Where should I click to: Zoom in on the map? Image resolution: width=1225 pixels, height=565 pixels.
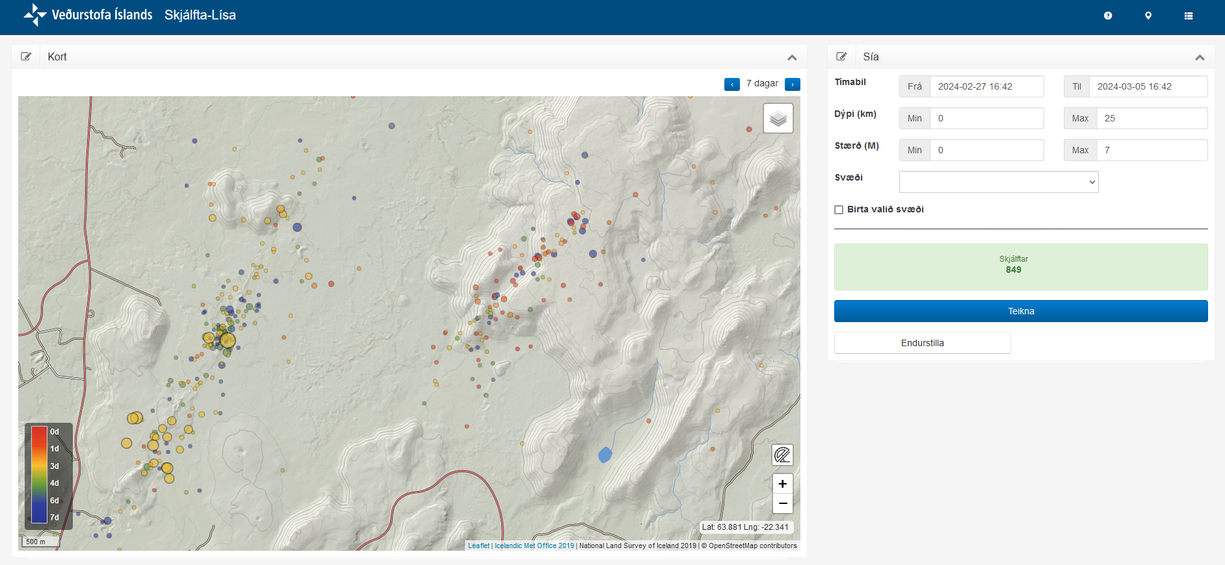(782, 484)
